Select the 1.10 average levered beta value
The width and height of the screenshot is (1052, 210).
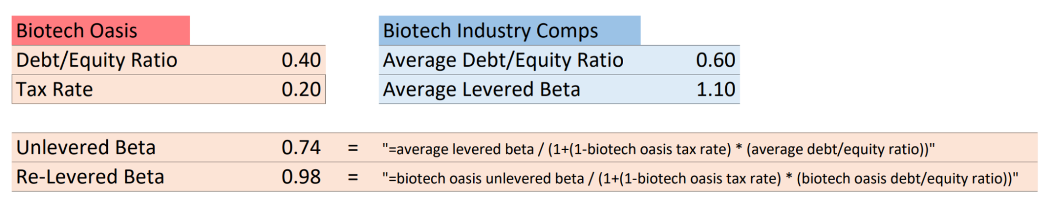pos(715,89)
